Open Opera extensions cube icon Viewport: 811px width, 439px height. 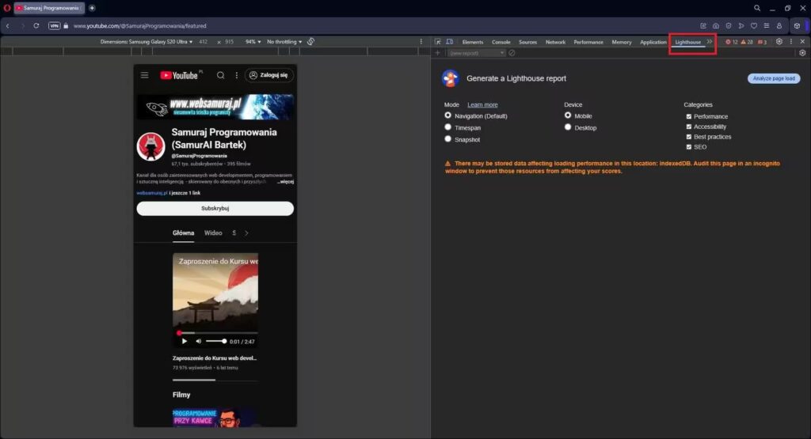coord(797,26)
